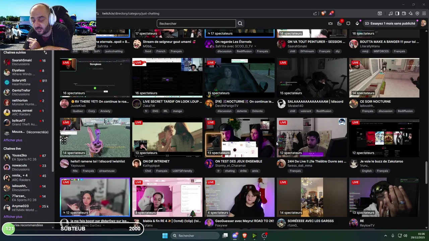Click the Windows taskbar Rechercher search box
This screenshot has width=429, height=241.
(x=195, y=236)
